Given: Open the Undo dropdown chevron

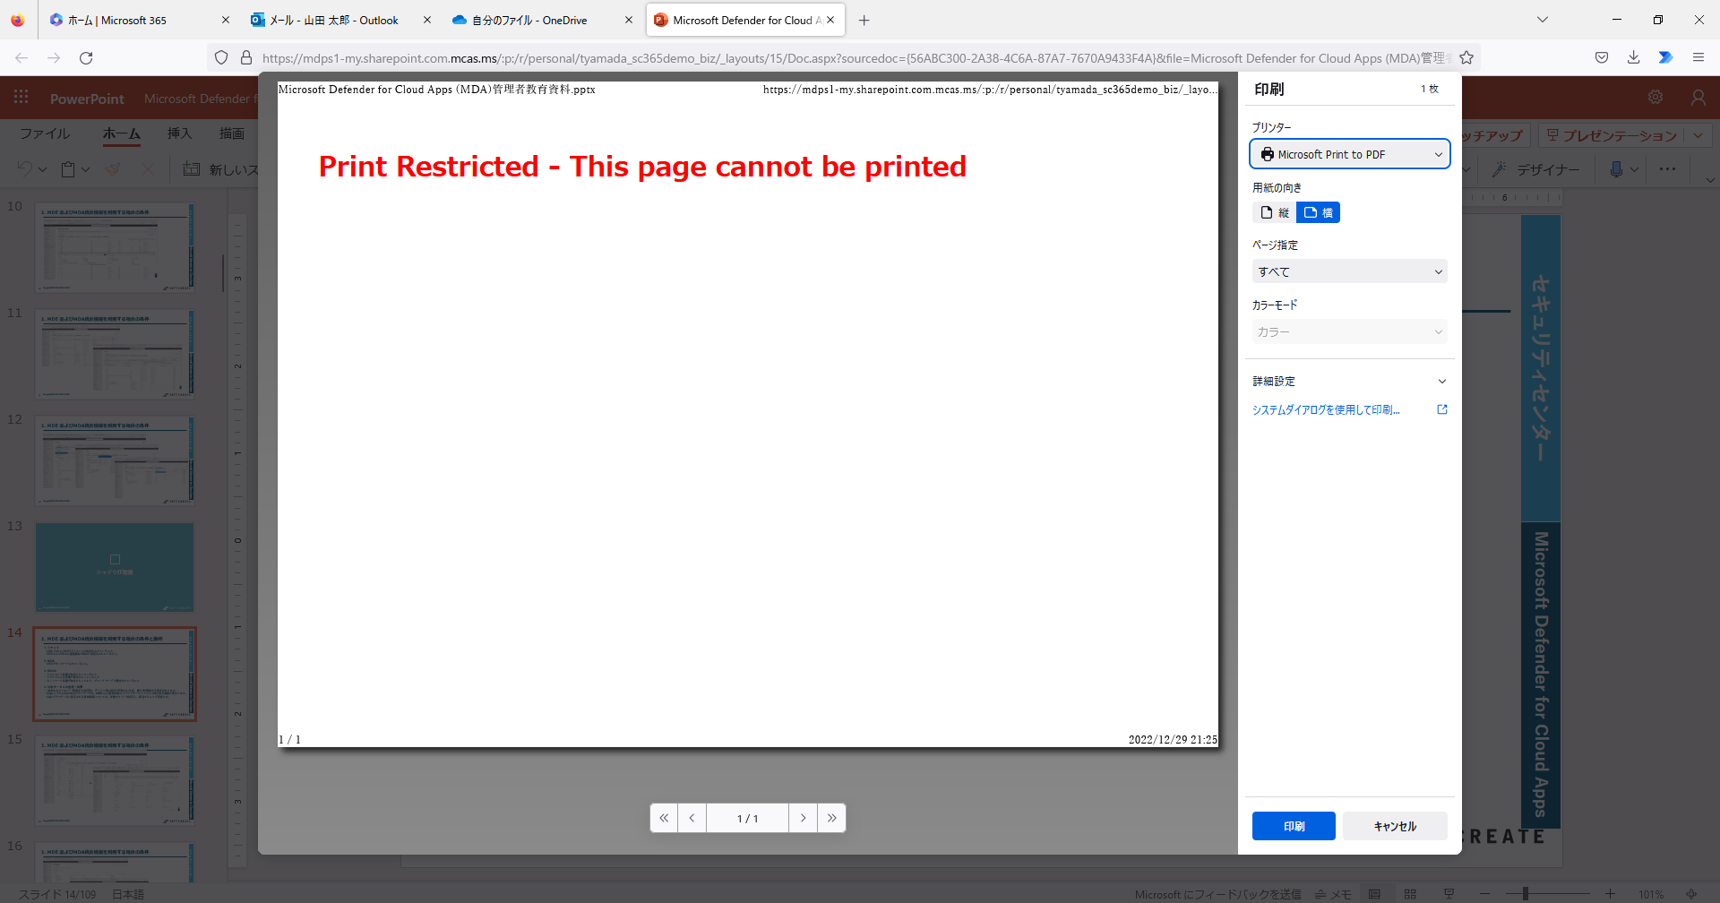Looking at the screenshot, I should pos(42,169).
